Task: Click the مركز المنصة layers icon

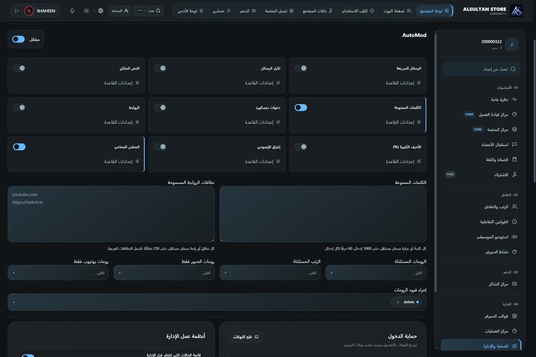Action: pos(514,129)
